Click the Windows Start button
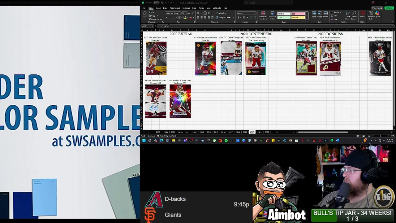This screenshot has height=223, width=396. pos(144,141)
